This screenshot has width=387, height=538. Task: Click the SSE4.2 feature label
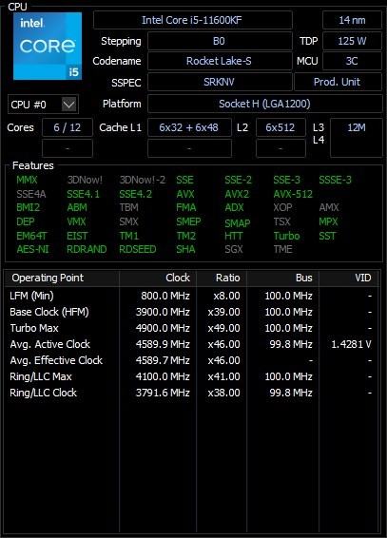(136, 194)
